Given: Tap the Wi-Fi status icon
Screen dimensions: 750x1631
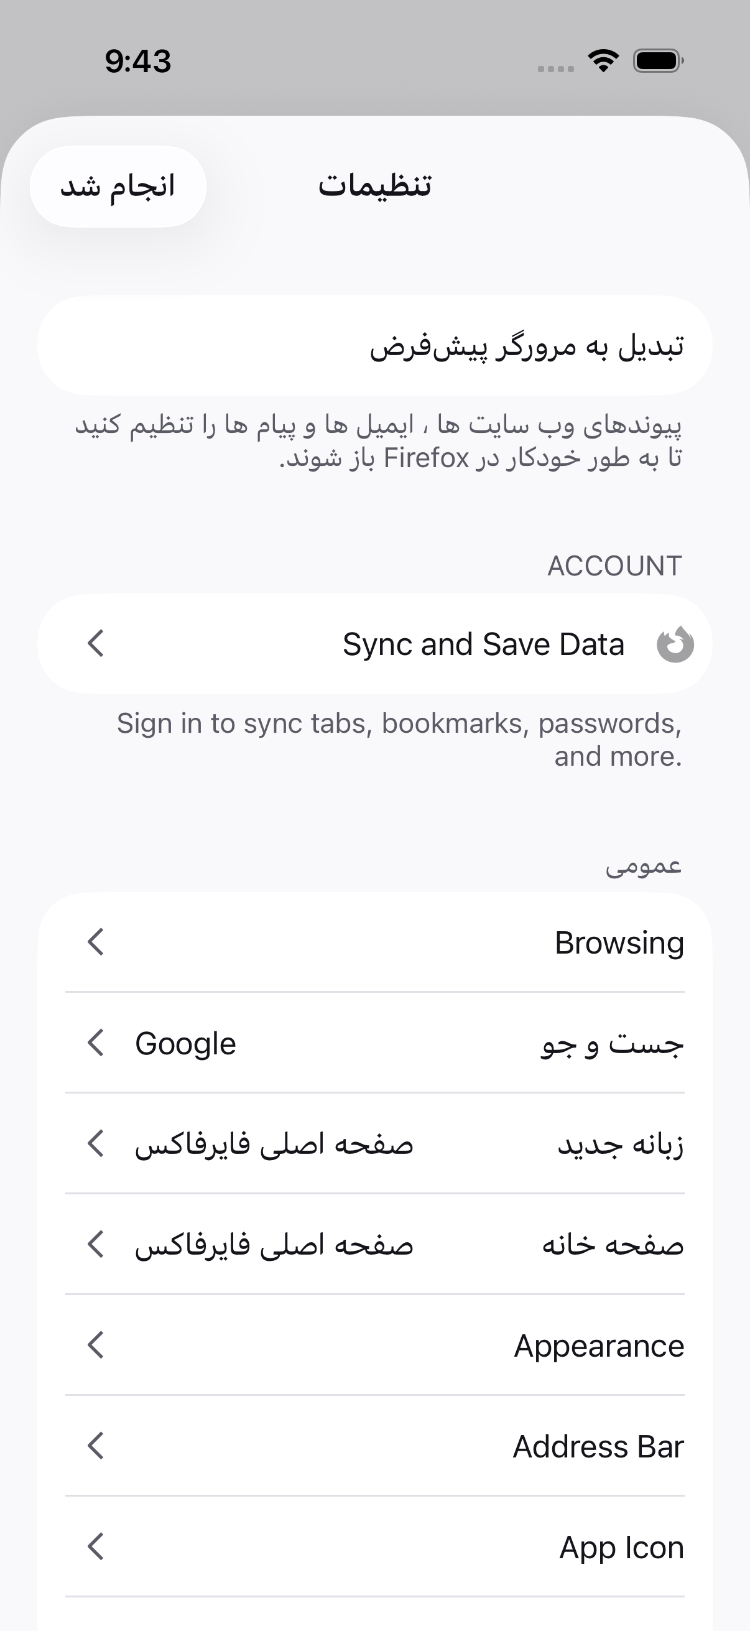Looking at the screenshot, I should [603, 61].
